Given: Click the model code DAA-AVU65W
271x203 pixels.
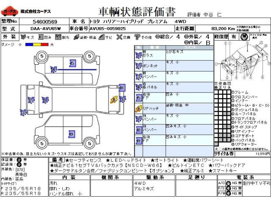Looking at the screenshot, I should [x=46, y=29].
